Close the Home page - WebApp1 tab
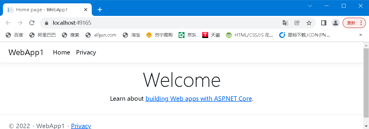This screenshot has height=129, width=369. click(x=86, y=10)
